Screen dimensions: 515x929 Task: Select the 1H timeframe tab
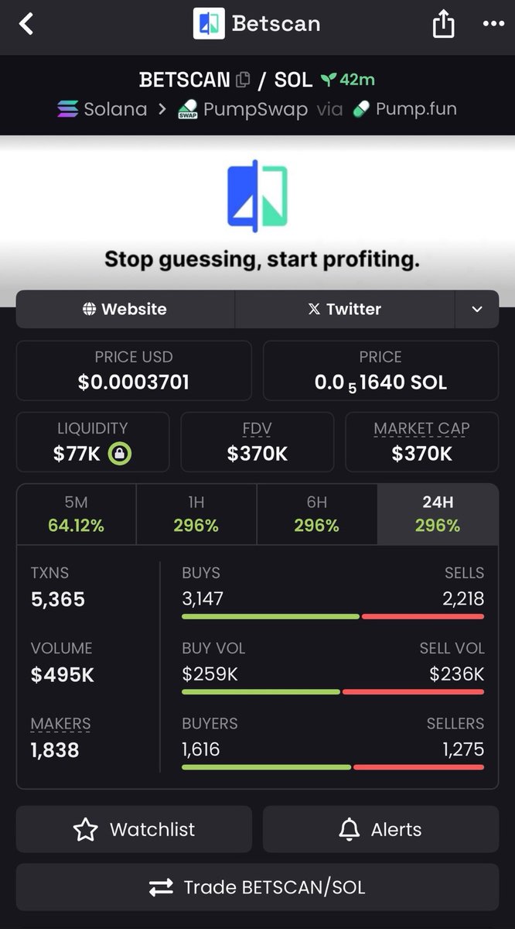[x=196, y=514]
